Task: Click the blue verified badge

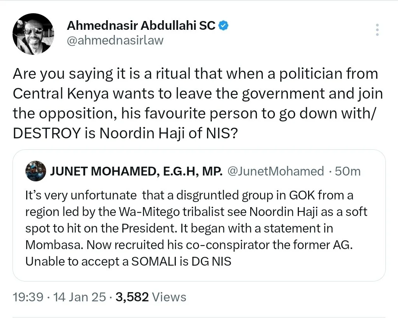Action: click(x=224, y=26)
